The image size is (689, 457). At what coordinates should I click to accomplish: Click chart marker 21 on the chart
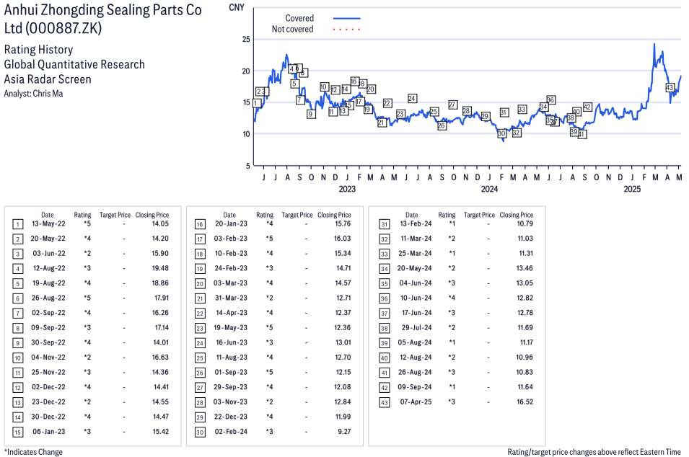[382, 123]
